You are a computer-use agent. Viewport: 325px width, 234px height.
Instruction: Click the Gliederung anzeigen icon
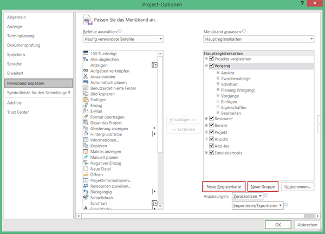(86, 128)
